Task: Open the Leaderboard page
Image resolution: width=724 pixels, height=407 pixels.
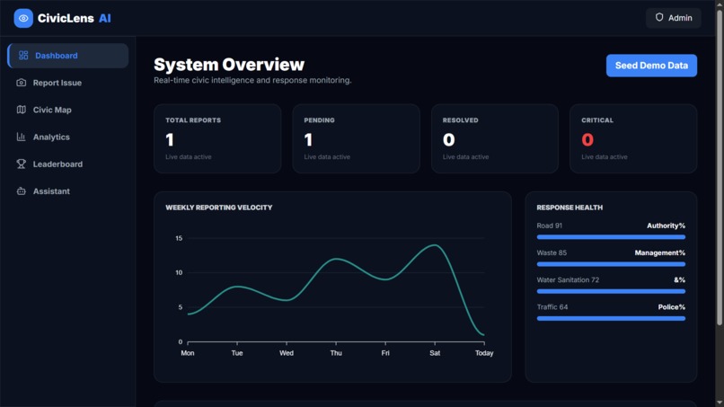Action: (x=68, y=164)
